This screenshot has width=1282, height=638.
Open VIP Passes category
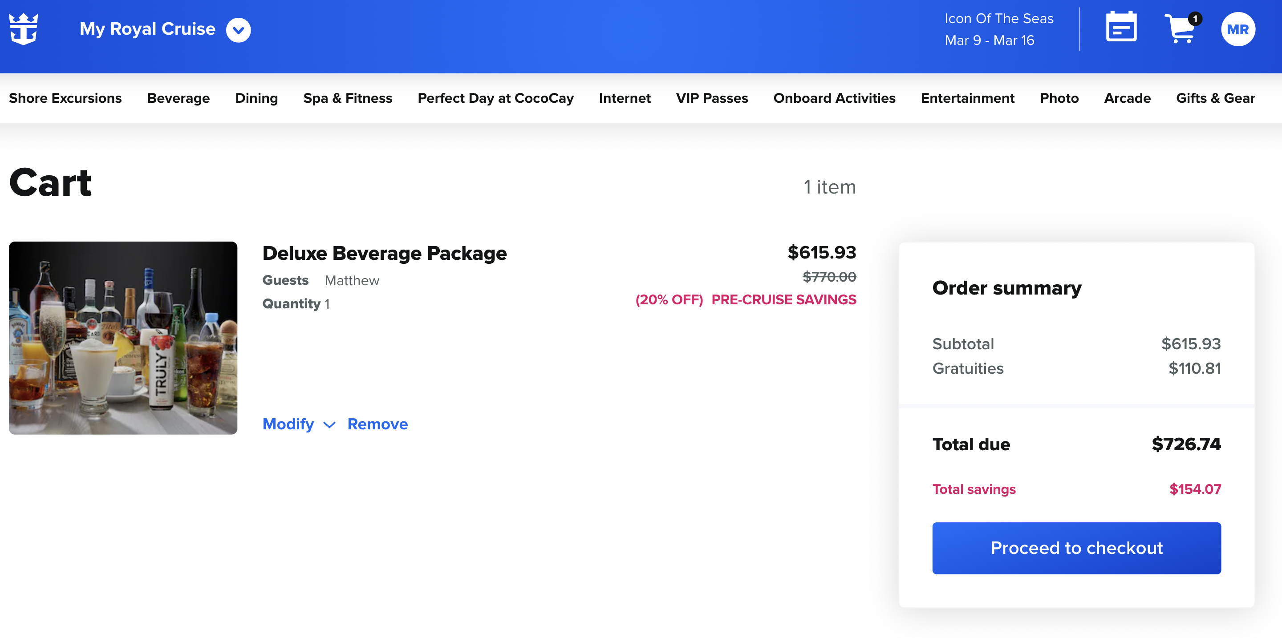tap(711, 98)
